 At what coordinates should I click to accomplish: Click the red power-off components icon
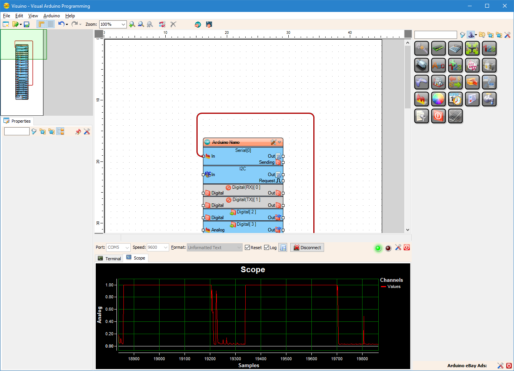point(438,116)
